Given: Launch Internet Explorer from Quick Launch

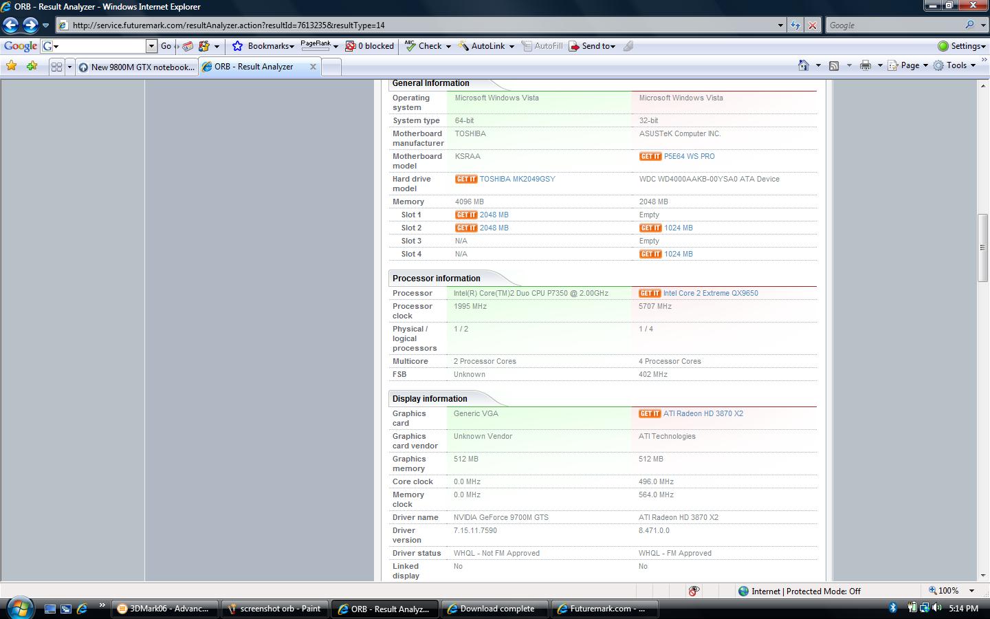Looking at the screenshot, I should (82, 609).
